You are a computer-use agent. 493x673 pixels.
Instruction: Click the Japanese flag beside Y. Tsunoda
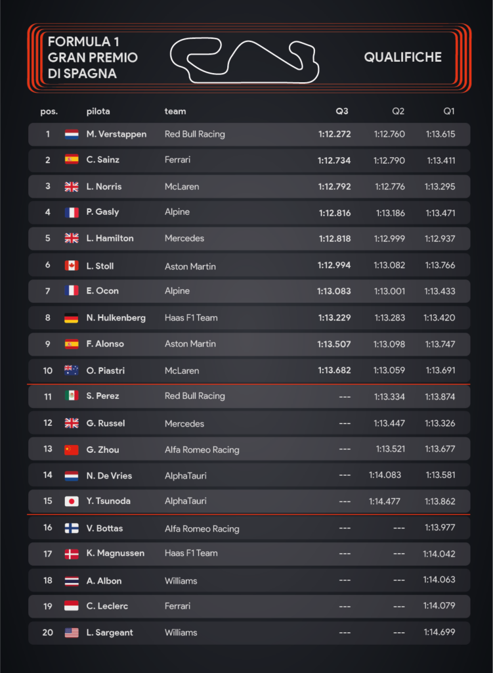(72, 501)
